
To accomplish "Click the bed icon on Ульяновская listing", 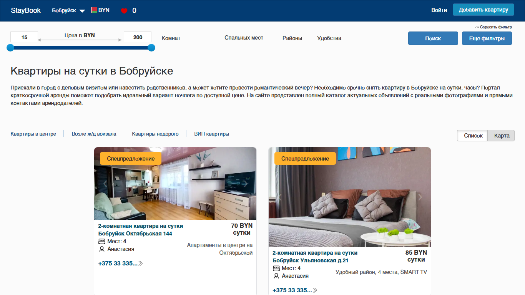I will [x=276, y=268].
